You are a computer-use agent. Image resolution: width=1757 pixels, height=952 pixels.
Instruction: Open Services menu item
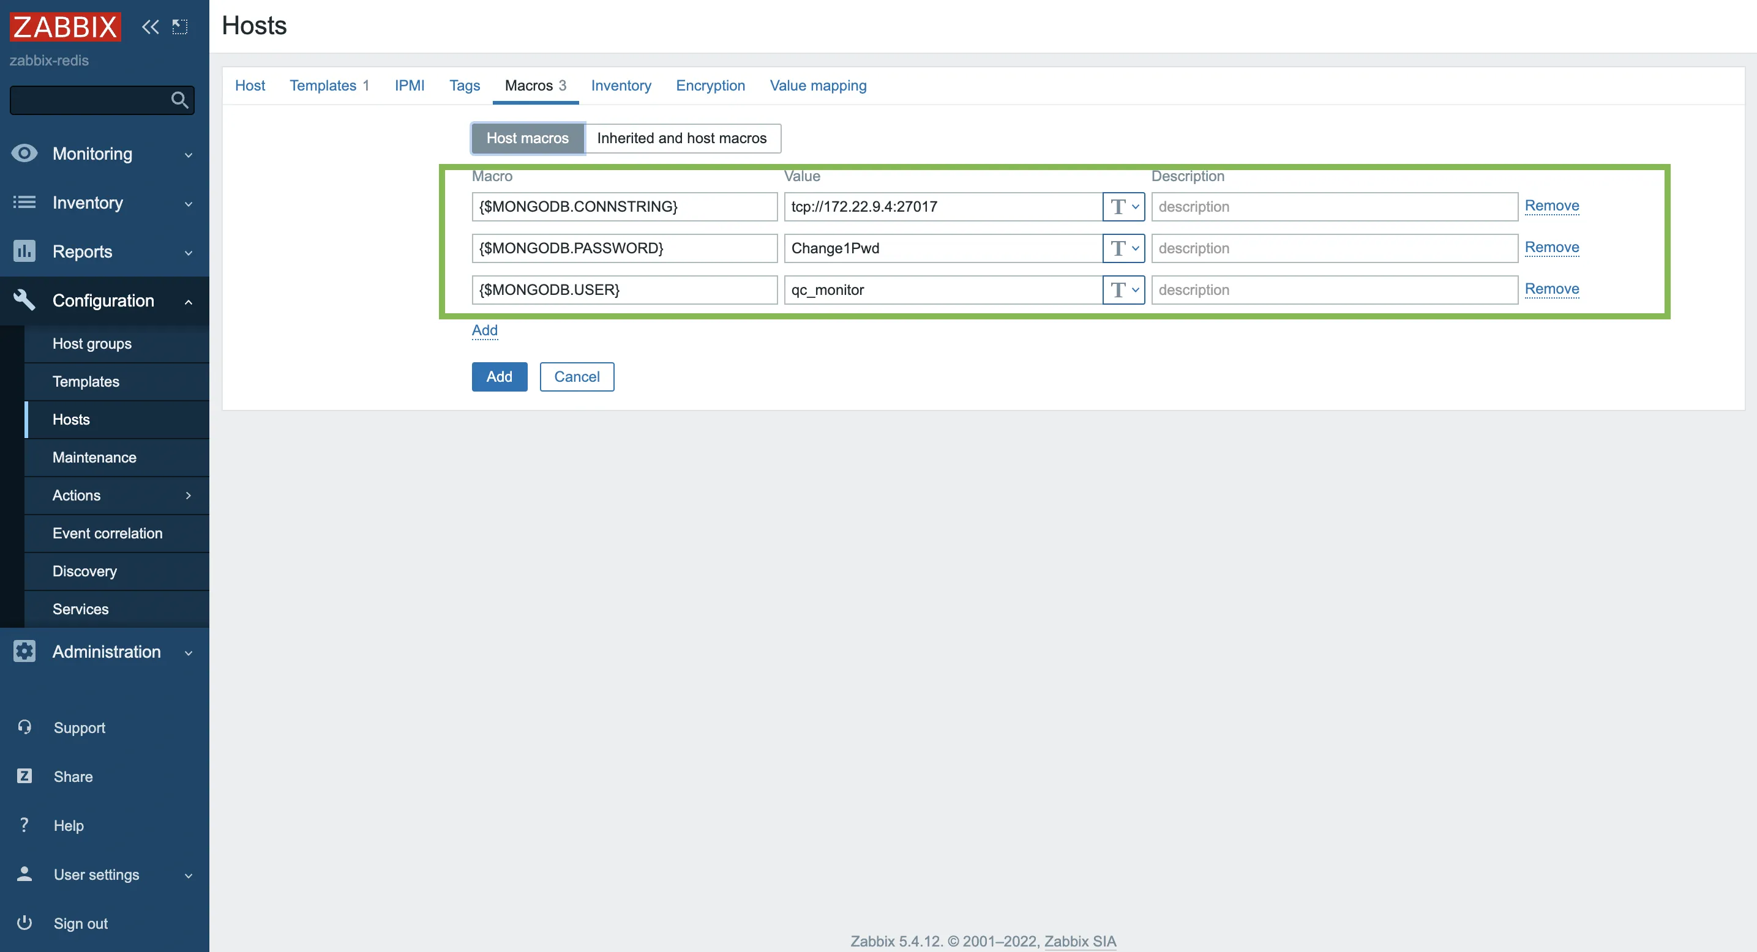pos(117,609)
